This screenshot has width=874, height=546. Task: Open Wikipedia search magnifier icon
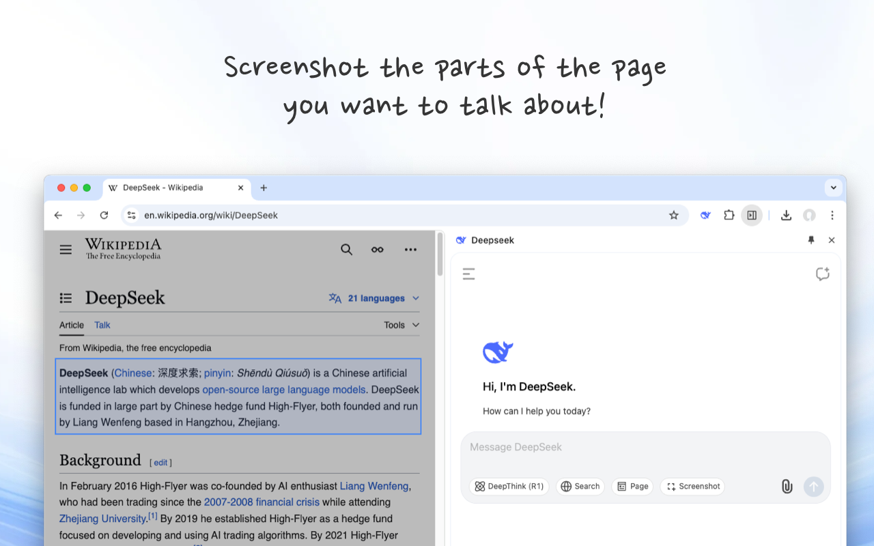pyautogui.click(x=347, y=250)
